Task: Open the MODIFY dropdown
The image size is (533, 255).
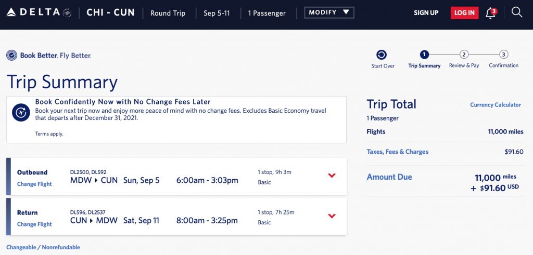Action: click(329, 12)
